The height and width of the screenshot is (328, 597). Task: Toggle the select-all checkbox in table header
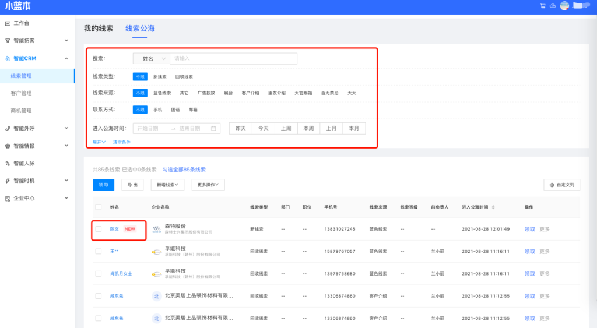(x=98, y=207)
